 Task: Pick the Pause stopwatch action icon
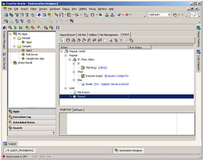click(x=68, y=40)
